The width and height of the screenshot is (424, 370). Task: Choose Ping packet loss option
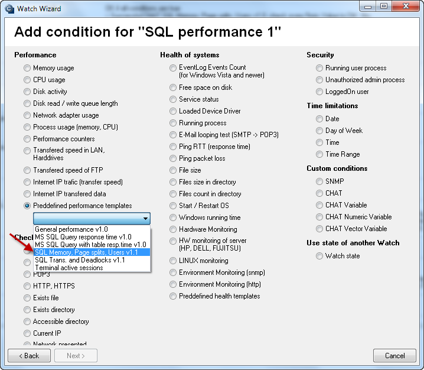pos(173,158)
